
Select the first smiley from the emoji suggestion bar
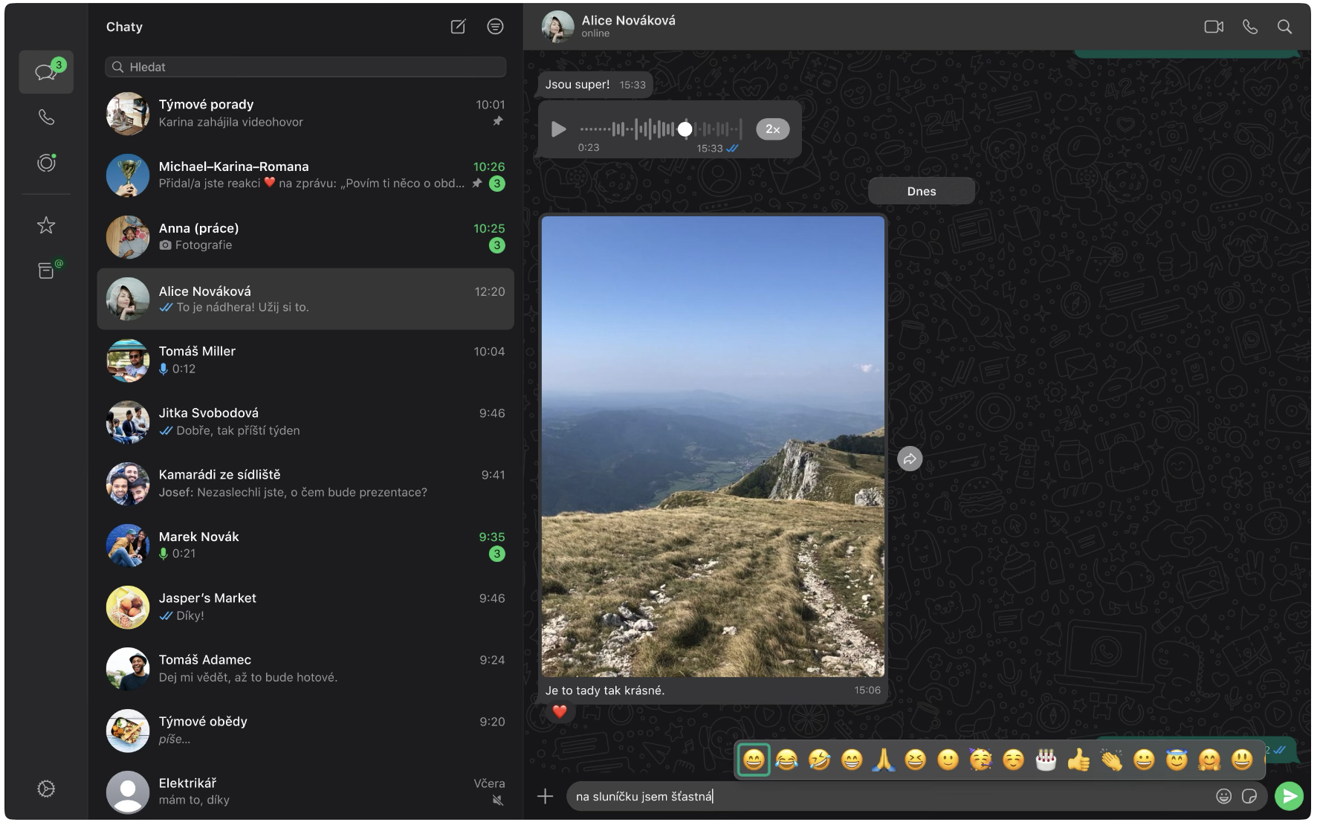tap(753, 760)
